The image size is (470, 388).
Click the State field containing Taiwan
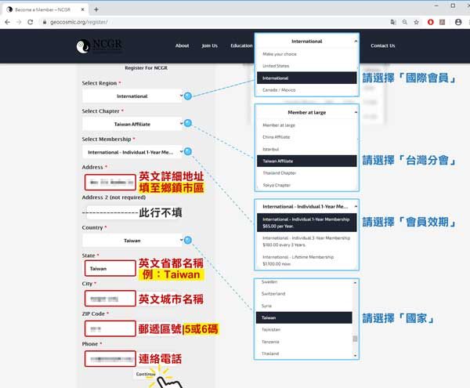pyautogui.click(x=110, y=268)
